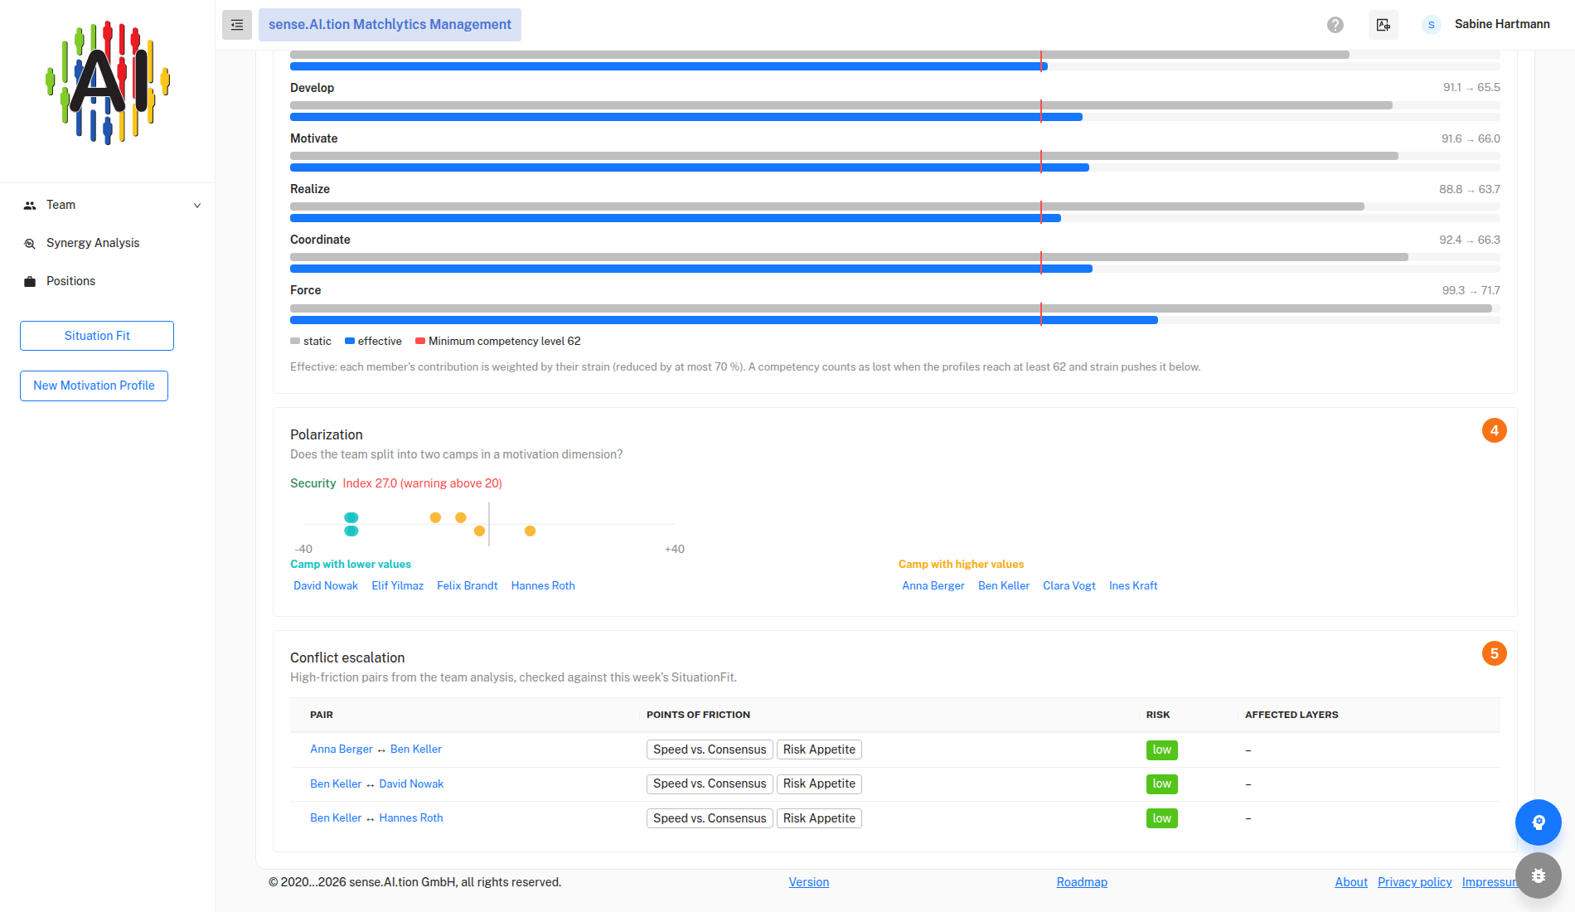Open the About footer link
Screen dimensions: 1575x912
[x=1351, y=882]
